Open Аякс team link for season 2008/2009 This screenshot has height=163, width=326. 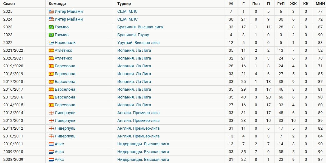(59, 160)
